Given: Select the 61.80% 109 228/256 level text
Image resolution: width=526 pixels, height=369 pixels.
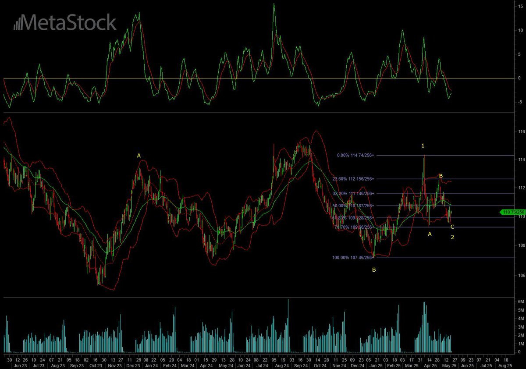Looking at the screenshot, I should pyautogui.click(x=352, y=217).
